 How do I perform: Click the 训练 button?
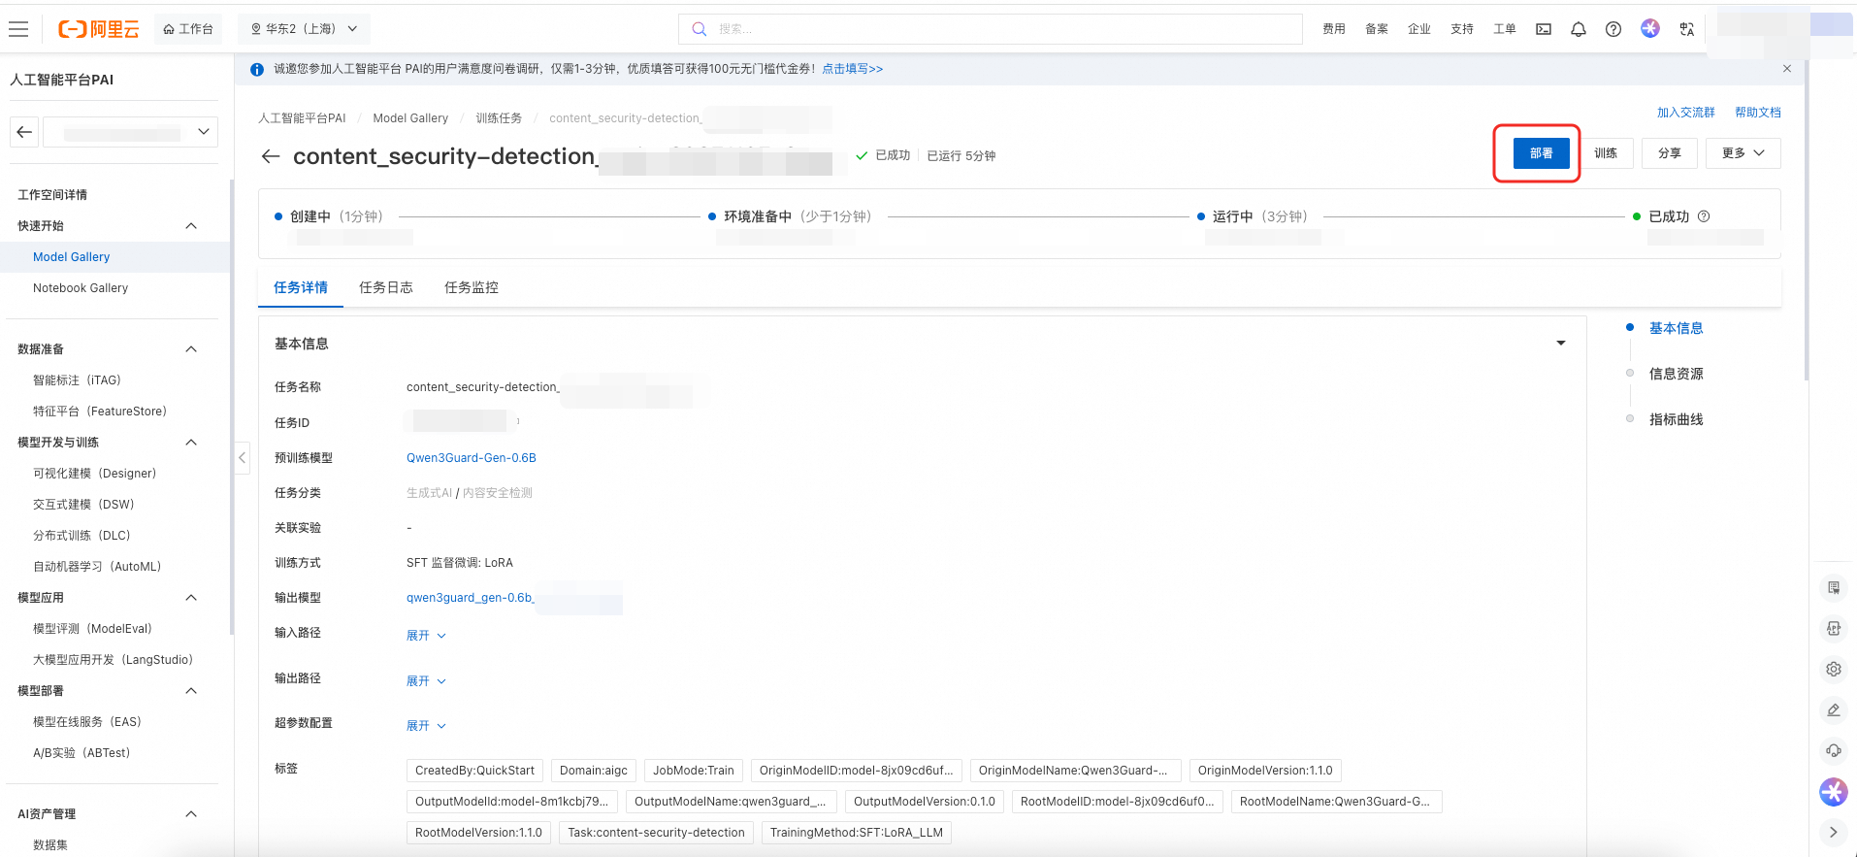pyautogui.click(x=1606, y=153)
